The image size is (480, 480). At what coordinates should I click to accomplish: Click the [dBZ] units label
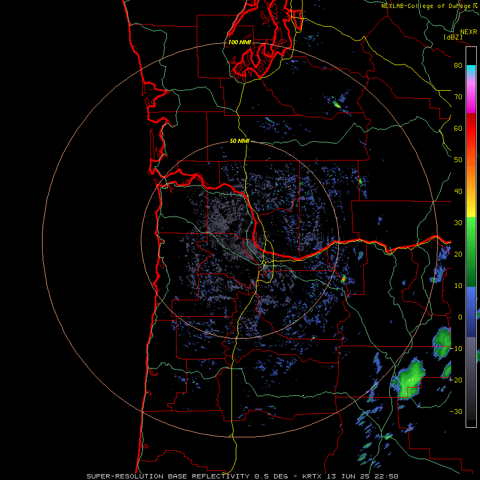tap(453, 37)
